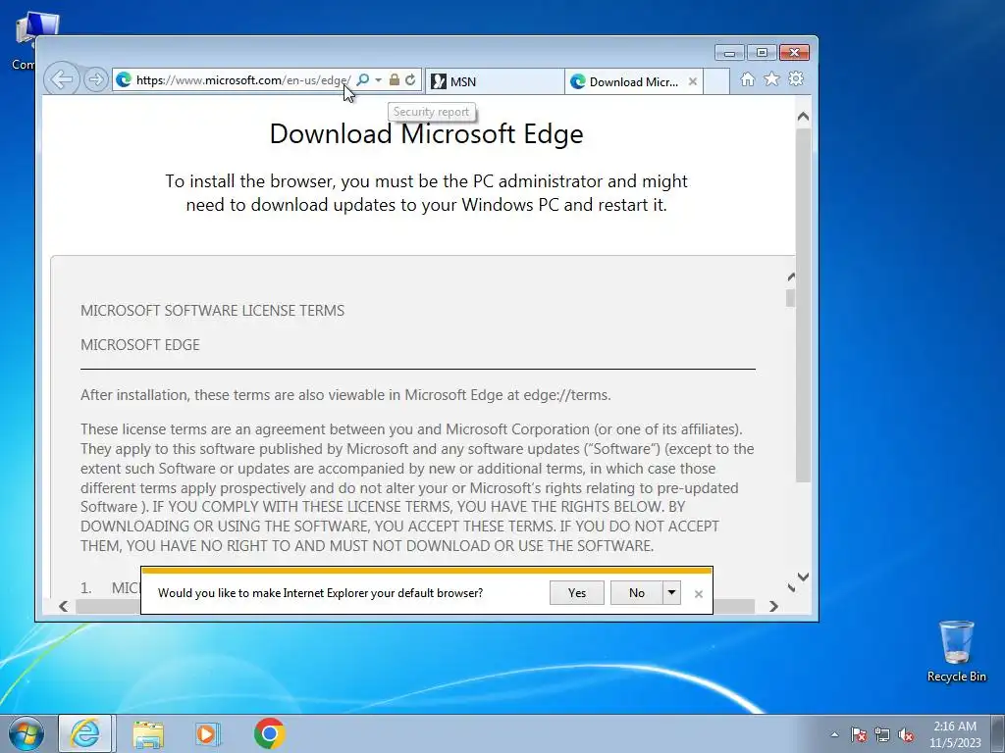Open the Security report lock icon
Image resolution: width=1005 pixels, height=753 pixels.
[395, 80]
